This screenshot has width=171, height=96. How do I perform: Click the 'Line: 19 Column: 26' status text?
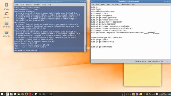tap(155, 61)
